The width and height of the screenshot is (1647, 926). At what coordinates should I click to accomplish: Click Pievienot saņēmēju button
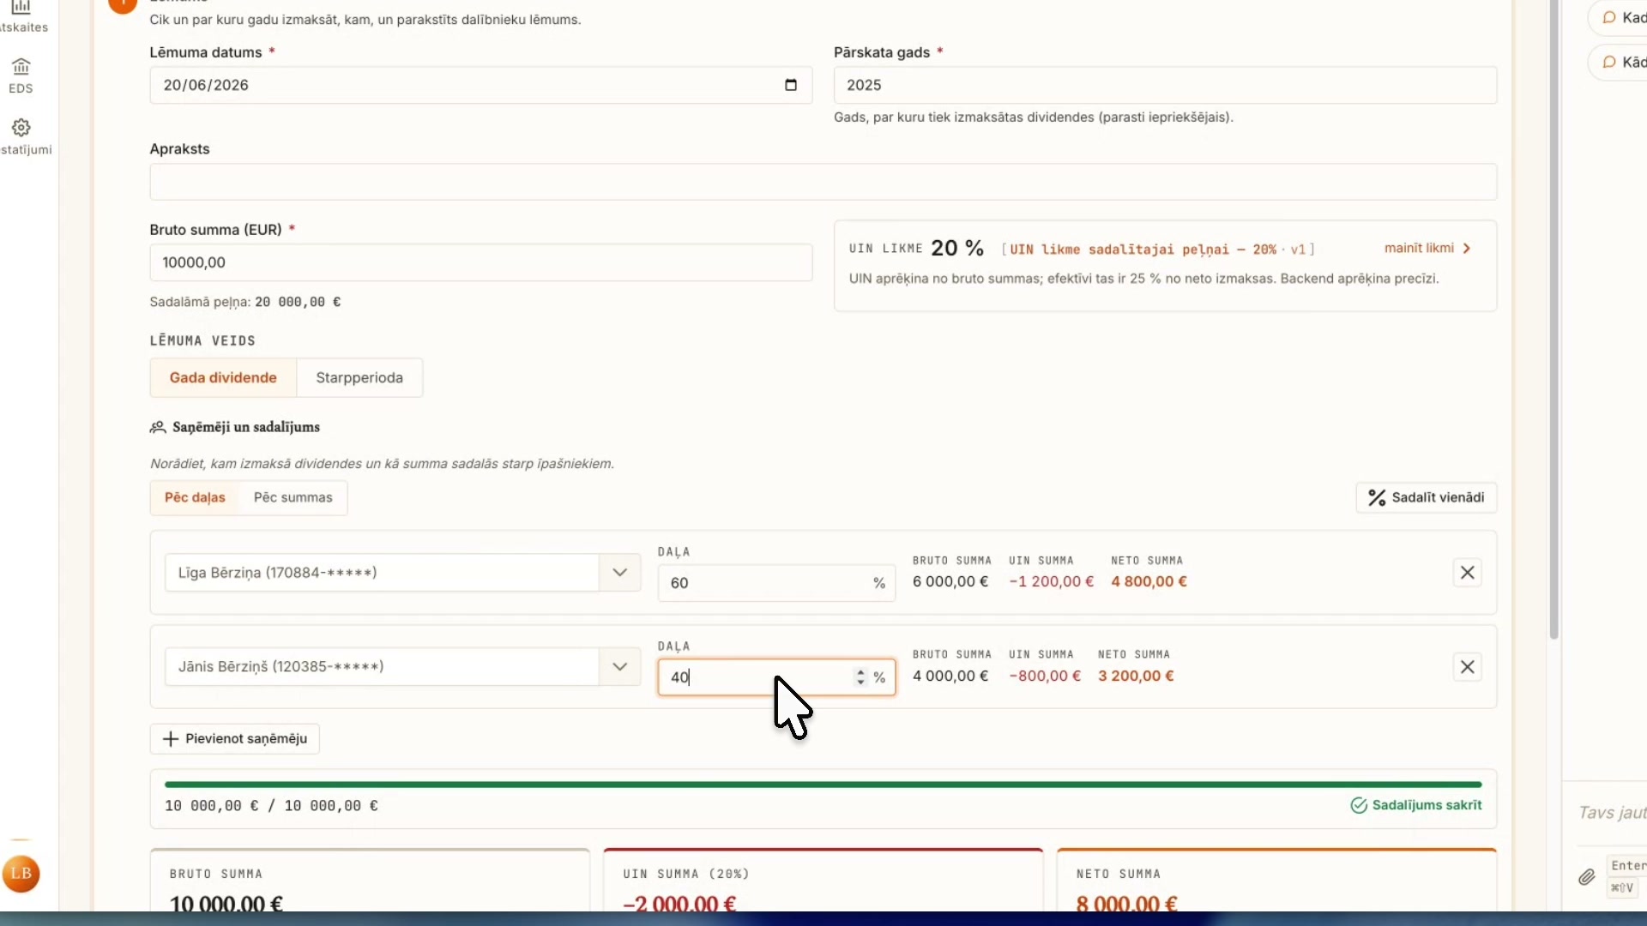pyautogui.click(x=234, y=739)
